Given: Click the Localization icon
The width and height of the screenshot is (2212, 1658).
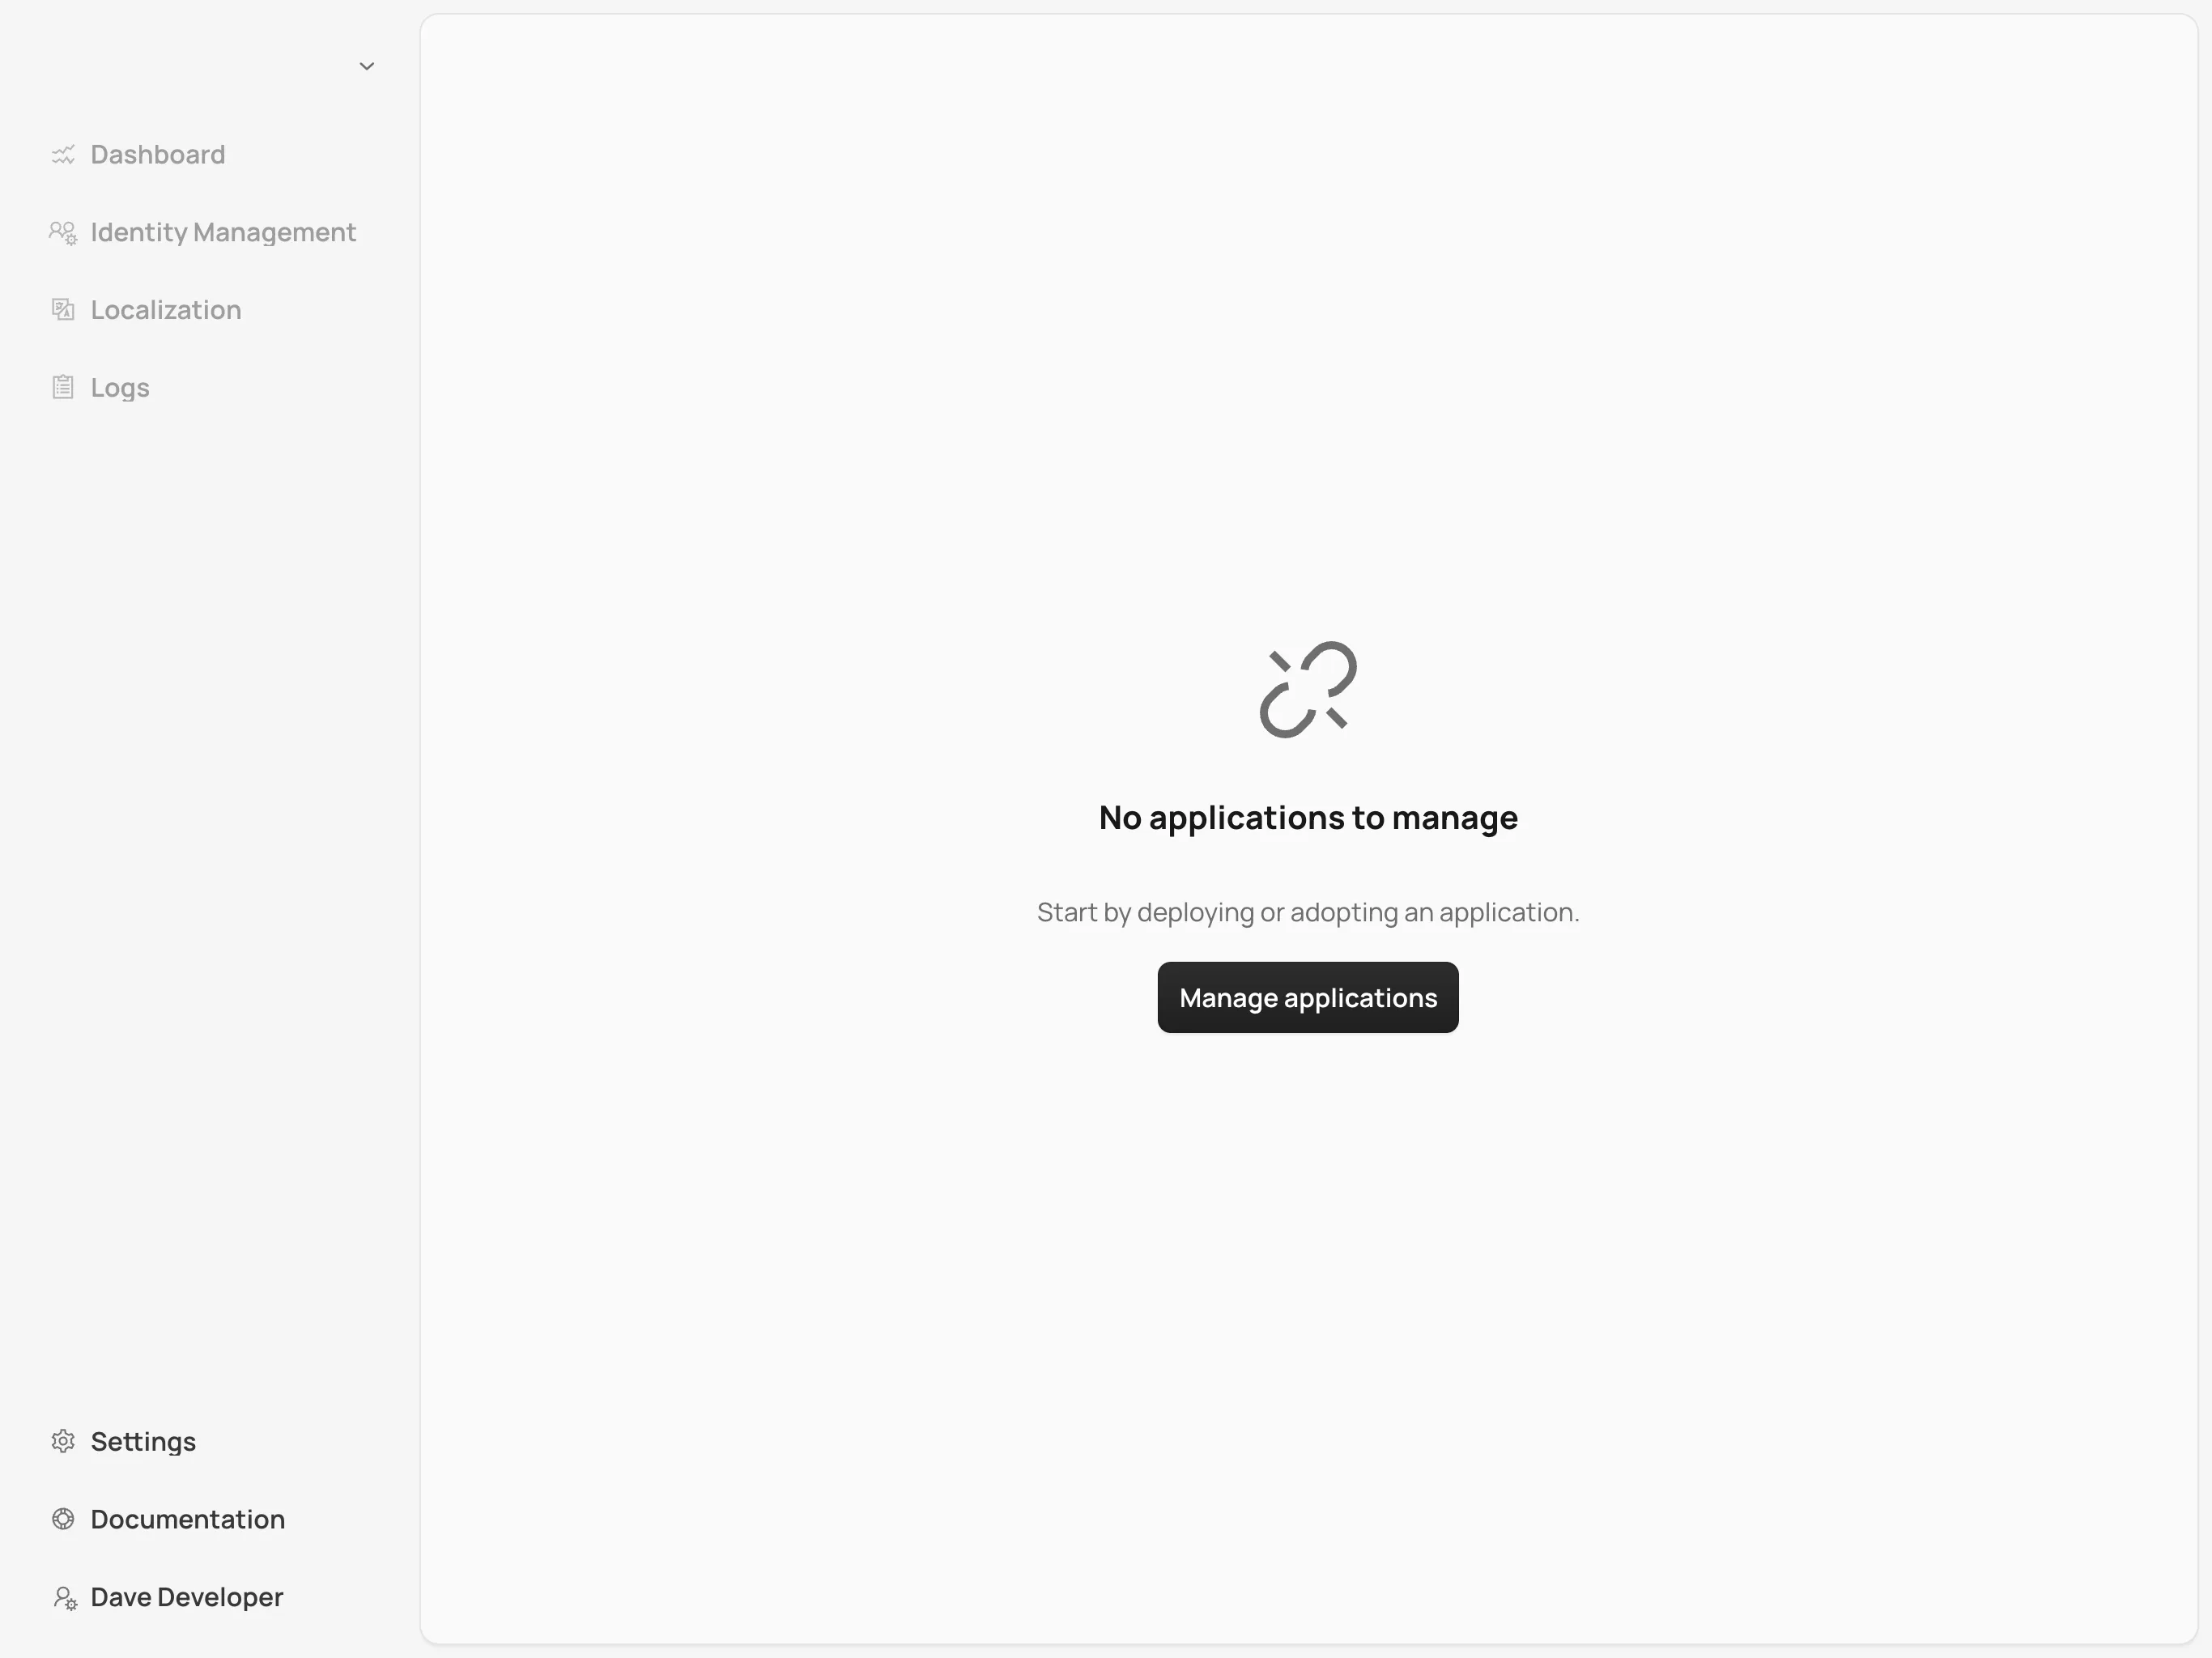Looking at the screenshot, I should click(62, 308).
